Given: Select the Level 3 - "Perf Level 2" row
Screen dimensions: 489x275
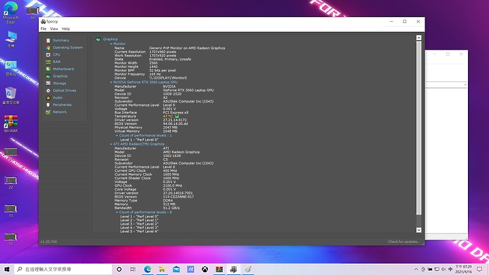Looking at the screenshot, I should tap(139, 224).
